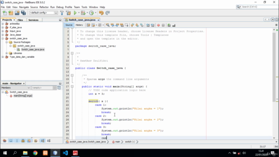Click the Redo arrow icon
The width and height of the screenshot is (279, 157).
coord(108,13)
